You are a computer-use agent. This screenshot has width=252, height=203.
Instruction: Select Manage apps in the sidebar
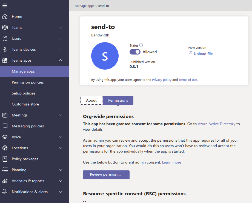[x=35, y=71]
